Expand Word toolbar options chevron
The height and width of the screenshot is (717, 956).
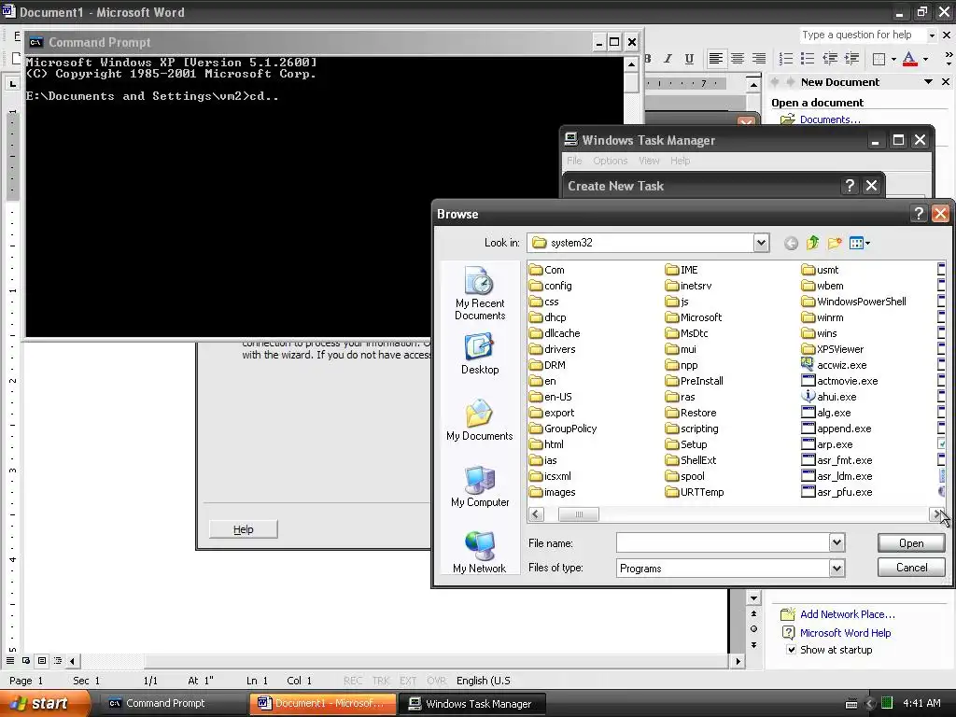tap(949, 59)
